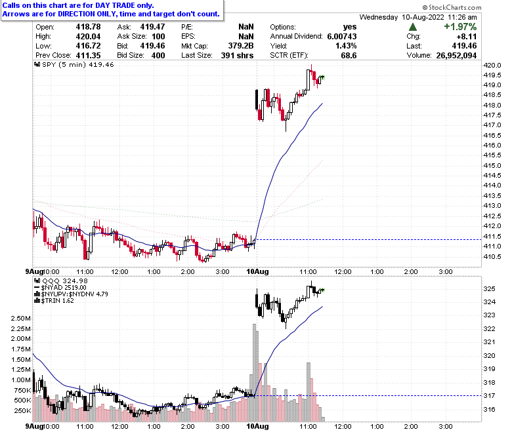Image resolution: width=512 pixels, height=432 pixels.
Task: Click the 'Arrows are for DIRECTION ONLY' notice line
Action: [x=111, y=14]
